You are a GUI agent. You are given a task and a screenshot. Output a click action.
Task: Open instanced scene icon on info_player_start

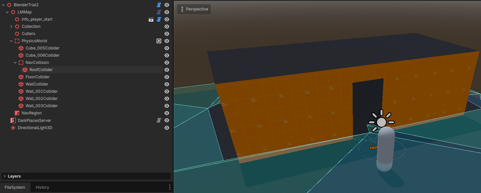click(x=151, y=19)
